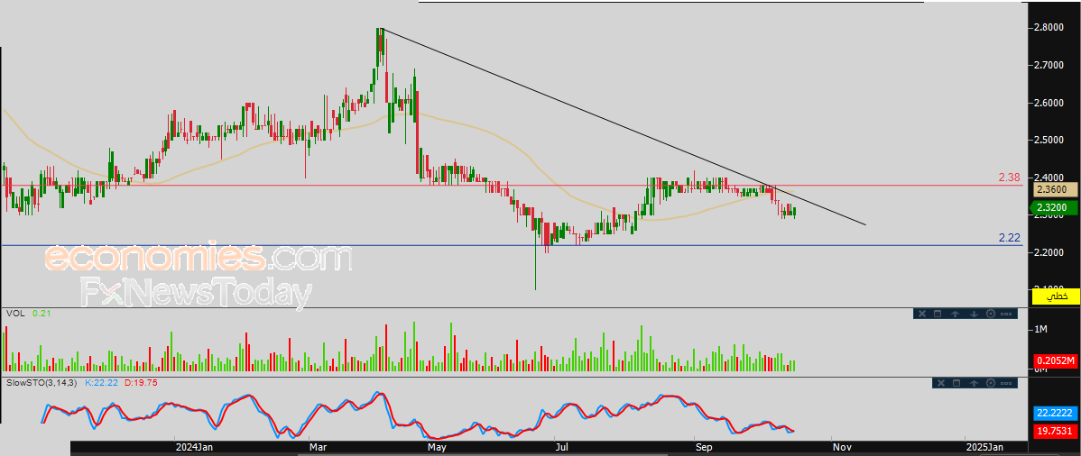The width and height of the screenshot is (1081, 456).
Task: Click the K:22.22 stochastic value
Action: pos(101,381)
